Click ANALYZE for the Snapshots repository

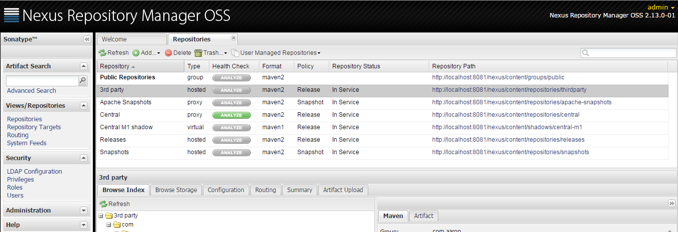coord(231,152)
